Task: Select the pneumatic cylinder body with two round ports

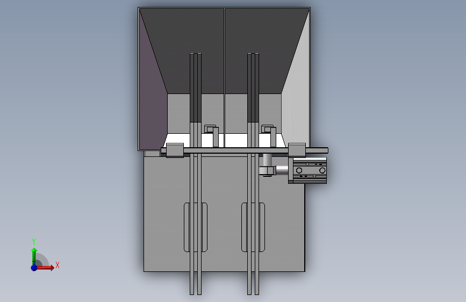Action: (x=310, y=170)
